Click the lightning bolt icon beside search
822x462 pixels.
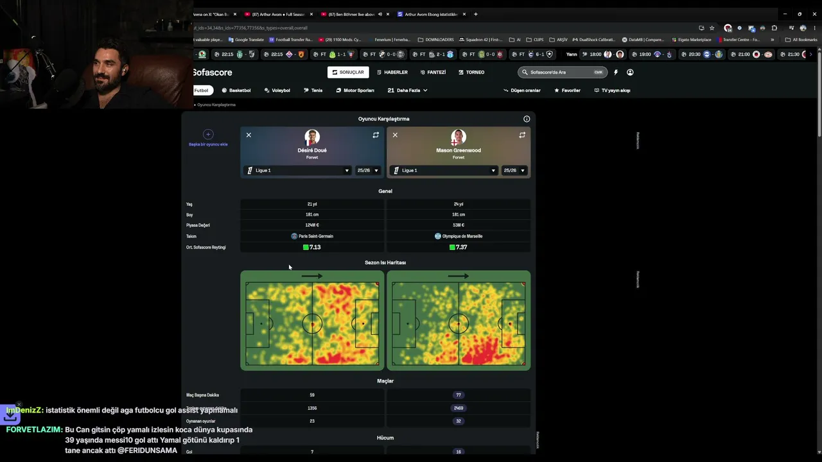616,72
